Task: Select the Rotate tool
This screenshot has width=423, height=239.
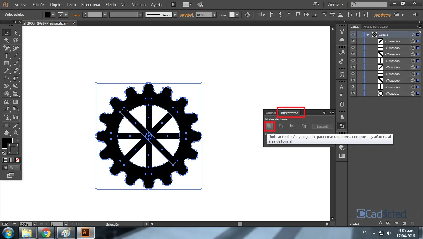Action: click(6, 79)
